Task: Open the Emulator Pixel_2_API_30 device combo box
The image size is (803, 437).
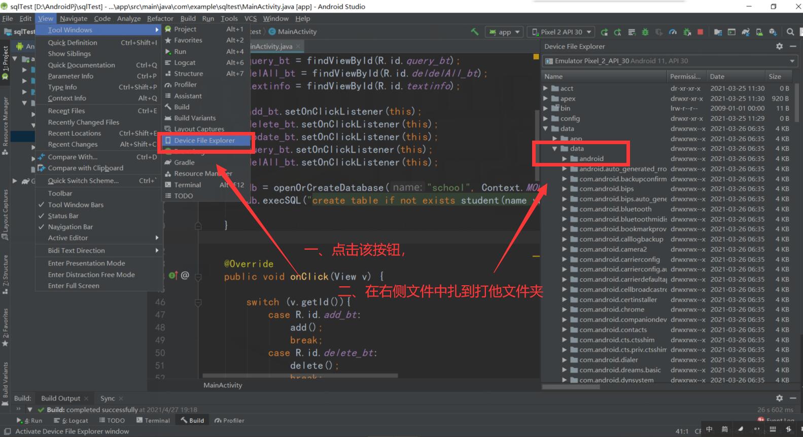Action: coord(670,61)
